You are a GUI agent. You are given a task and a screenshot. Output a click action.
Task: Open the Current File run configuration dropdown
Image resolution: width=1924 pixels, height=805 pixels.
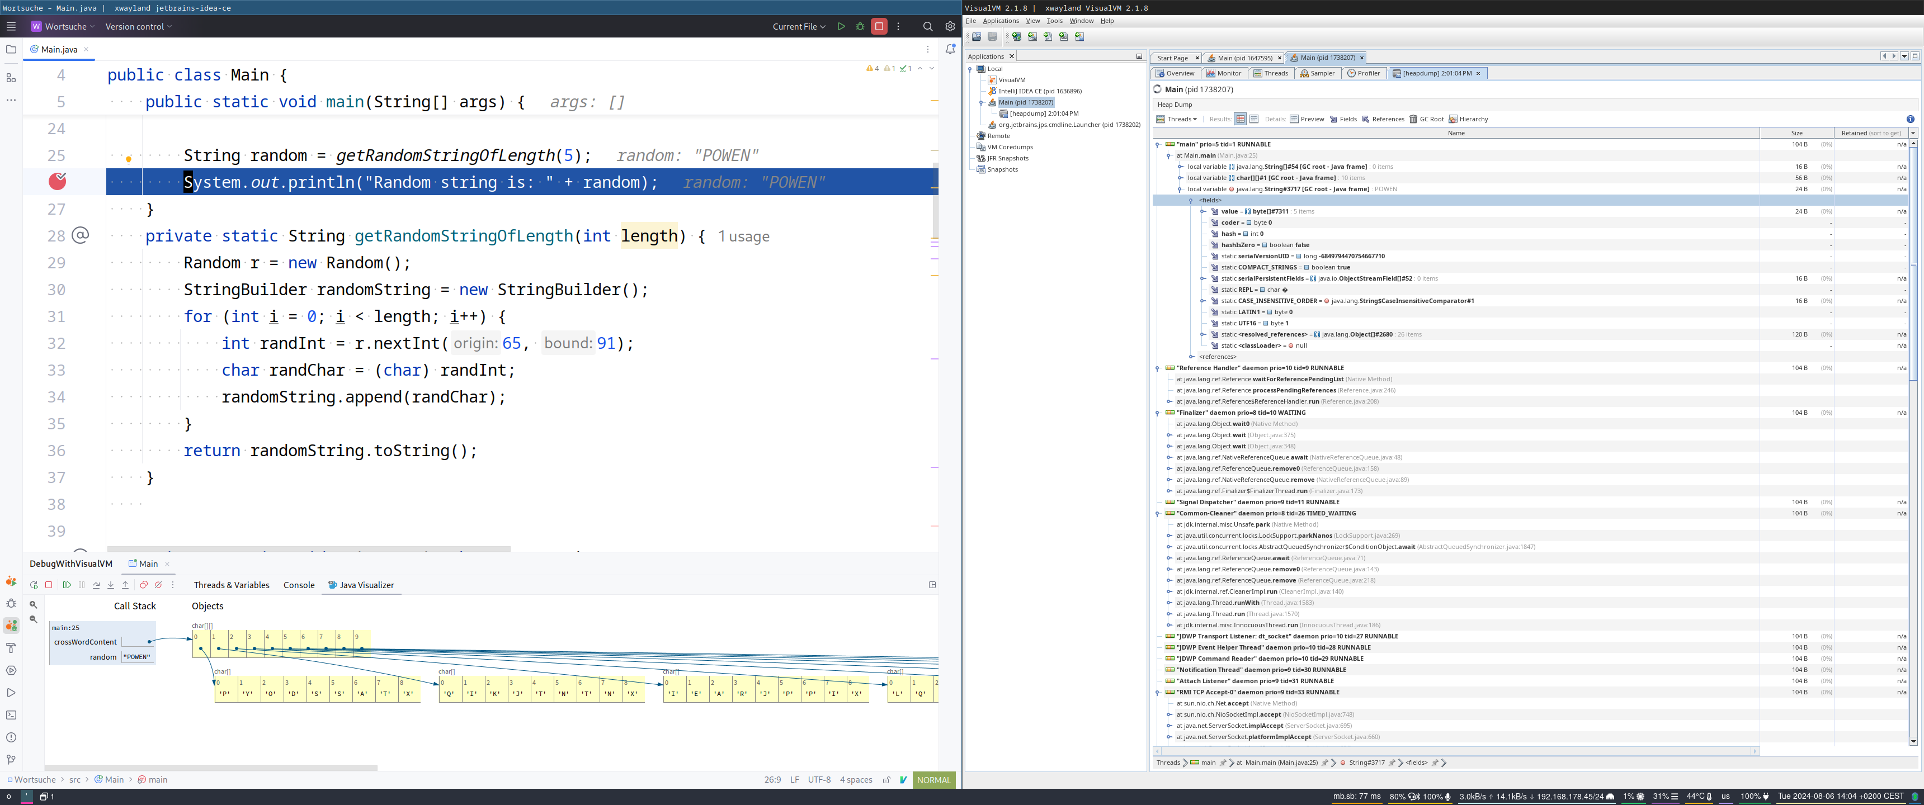pos(799,26)
